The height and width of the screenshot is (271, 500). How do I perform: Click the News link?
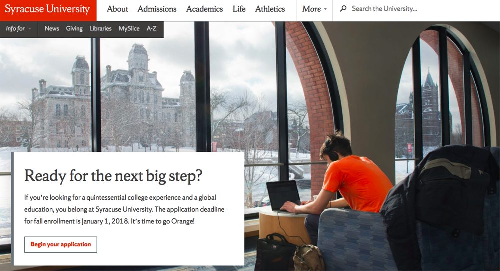point(52,28)
